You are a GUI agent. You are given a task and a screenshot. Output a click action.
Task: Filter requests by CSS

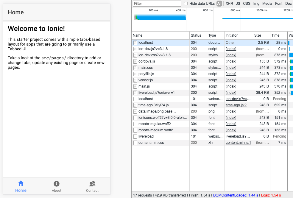click(247, 4)
